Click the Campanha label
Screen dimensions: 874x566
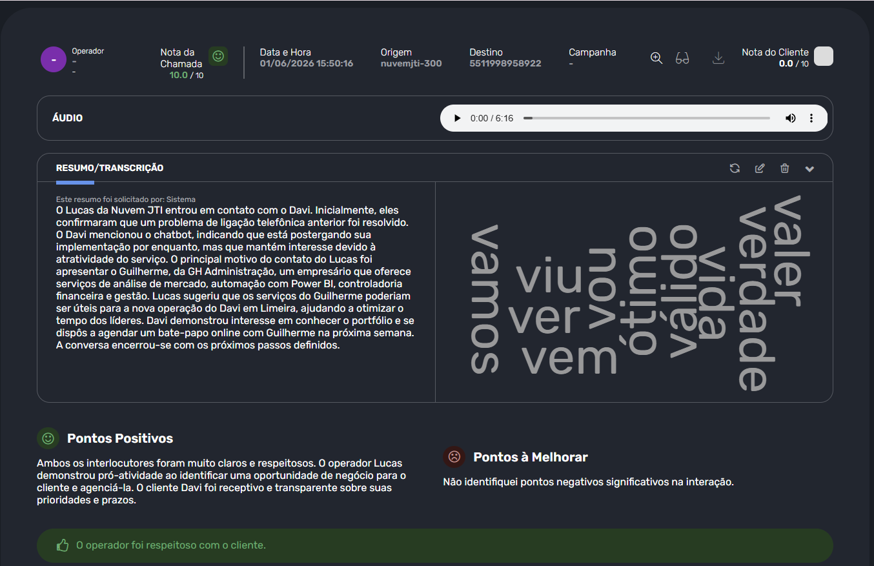click(x=593, y=52)
